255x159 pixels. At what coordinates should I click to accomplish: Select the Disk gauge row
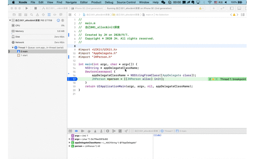click(38, 37)
